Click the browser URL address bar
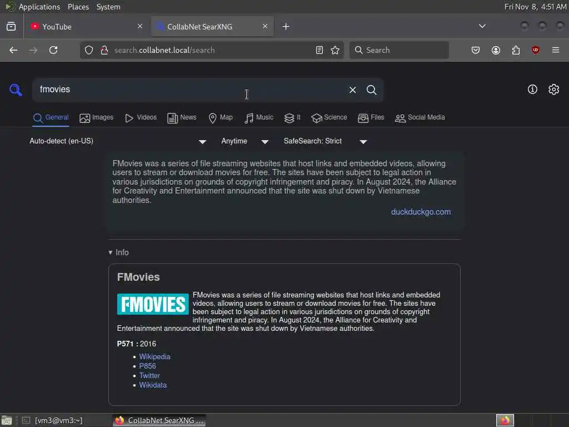569x427 pixels. coord(212,50)
